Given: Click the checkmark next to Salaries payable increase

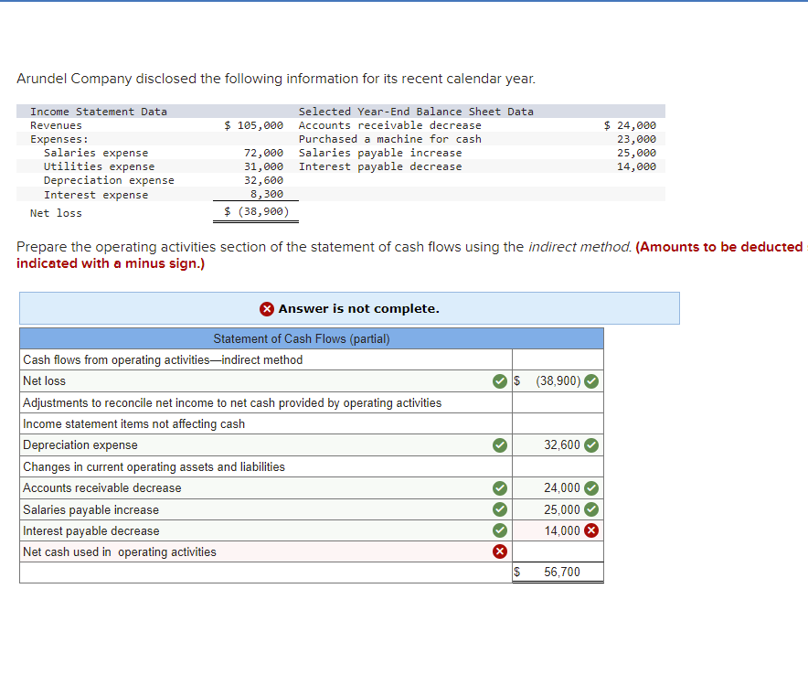Looking at the screenshot, I should tap(499, 509).
